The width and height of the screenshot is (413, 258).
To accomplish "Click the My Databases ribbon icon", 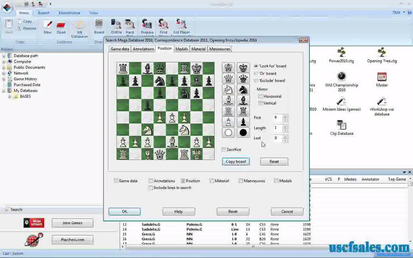I will coord(80,29).
